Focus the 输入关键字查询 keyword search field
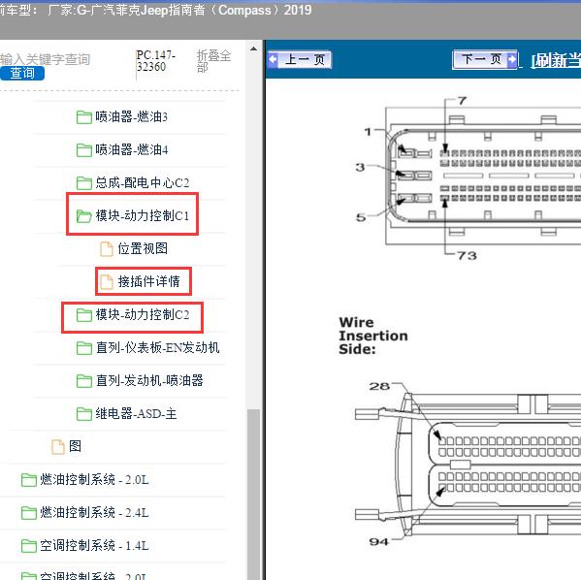 click(46, 59)
